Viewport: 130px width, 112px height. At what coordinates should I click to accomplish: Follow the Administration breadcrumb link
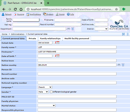point(18,34)
